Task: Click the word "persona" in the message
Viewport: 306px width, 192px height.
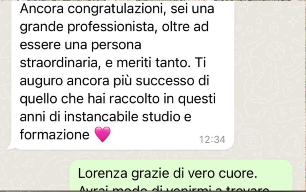Action: coord(116,45)
